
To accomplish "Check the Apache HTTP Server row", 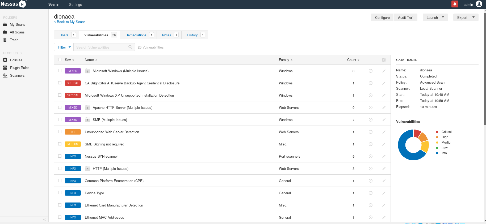I will pyautogui.click(x=60, y=107).
